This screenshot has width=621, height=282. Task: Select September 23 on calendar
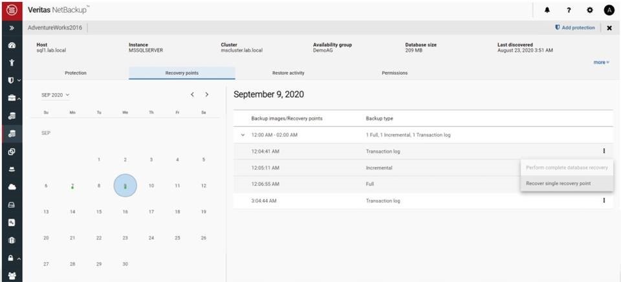coord(125,238)
